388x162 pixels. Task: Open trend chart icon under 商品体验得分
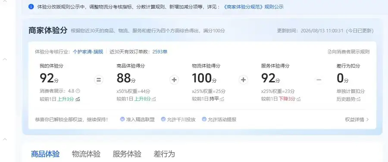click(153, 99)
